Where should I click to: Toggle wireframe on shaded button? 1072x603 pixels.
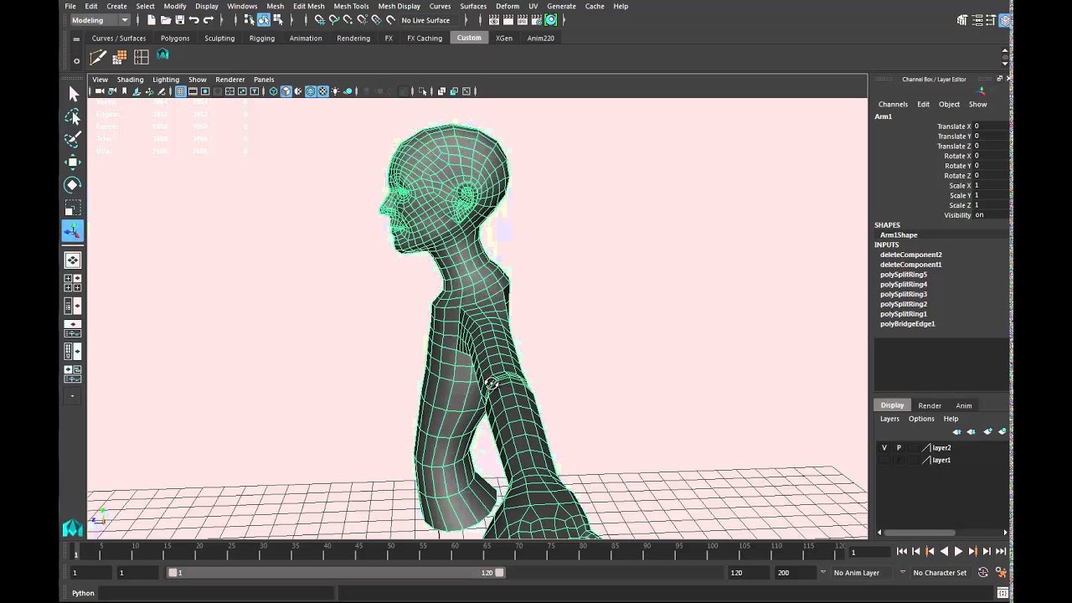310,90
